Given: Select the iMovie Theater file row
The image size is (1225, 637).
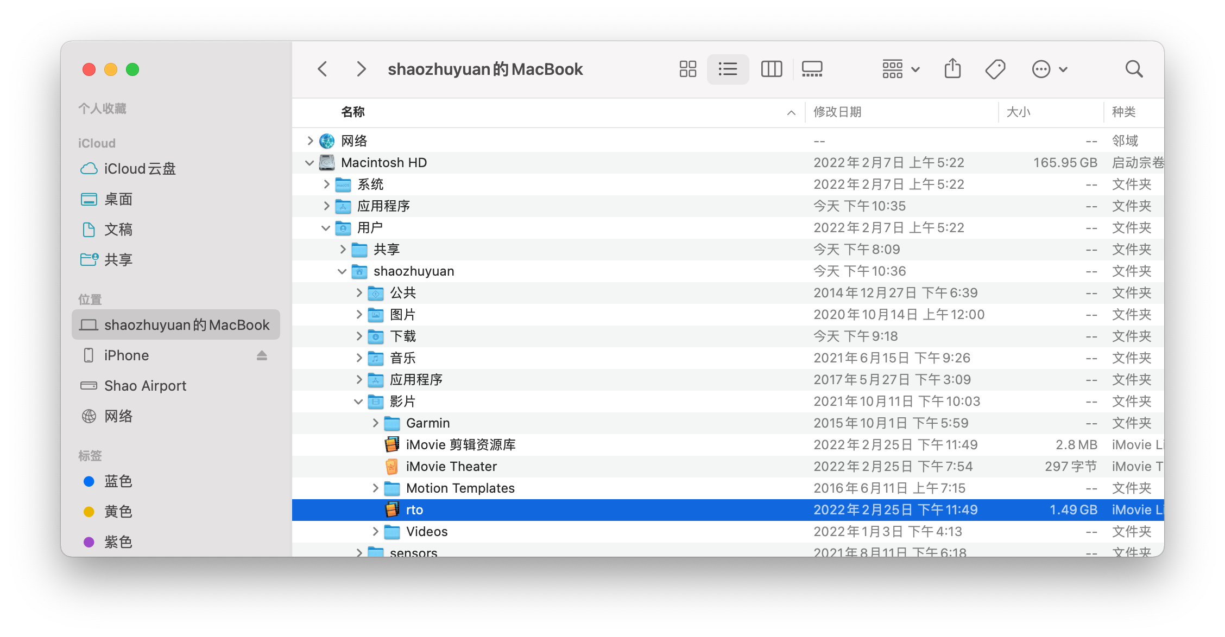Looking at the screenshot, I should pyautogui.click(x=451, y=467).
